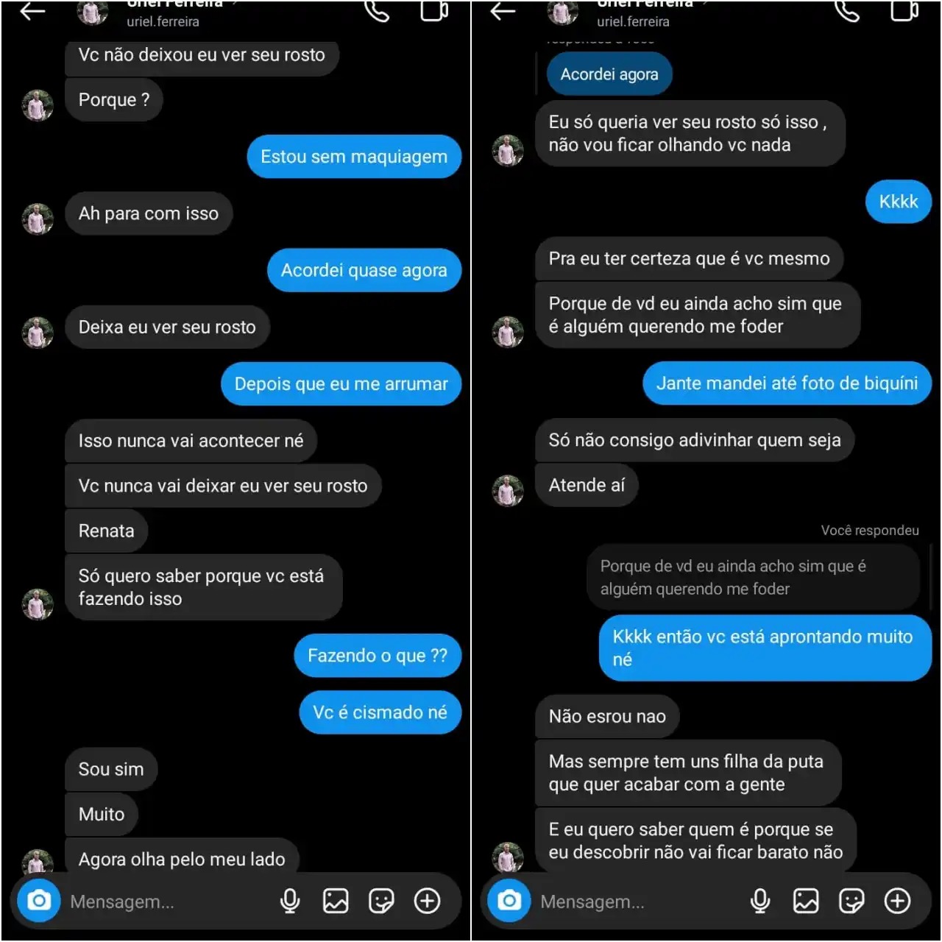Tap the 'Estou sem maquiagem' message bubble
Screen dimensions: 942x942
pyautogui.click(x=354, y=156)
